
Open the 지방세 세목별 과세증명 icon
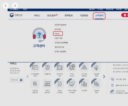coord(72,84)
